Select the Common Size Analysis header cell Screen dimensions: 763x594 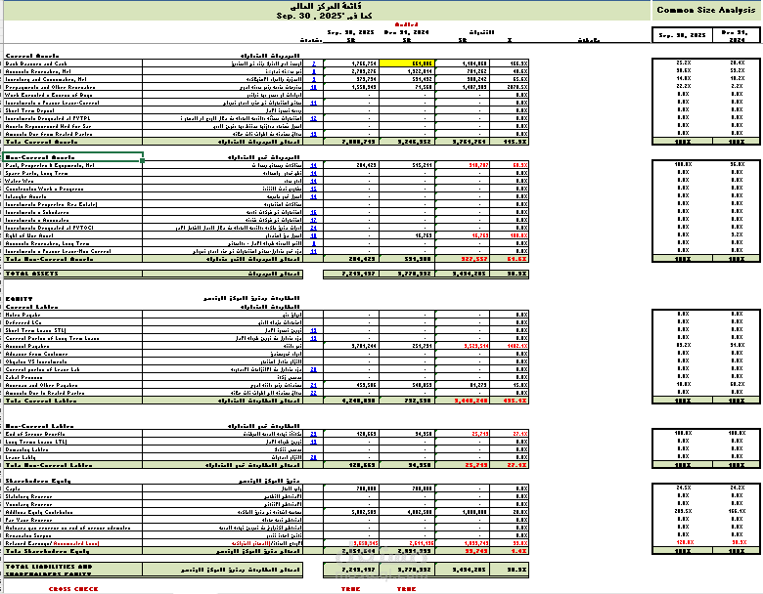click(x=706, y=10)
